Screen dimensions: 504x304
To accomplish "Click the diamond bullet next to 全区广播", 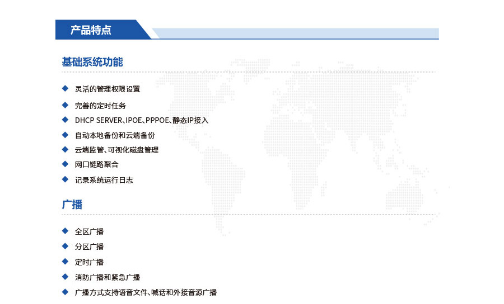I will pos(65,231).
